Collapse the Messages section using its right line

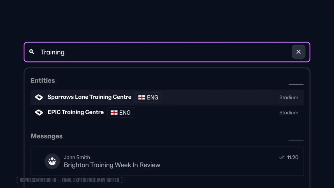pyautogui.click(x=296, y=141)
